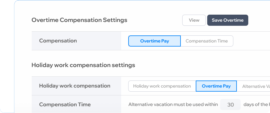Select the Alternative Vacation option

pos(254,86)
